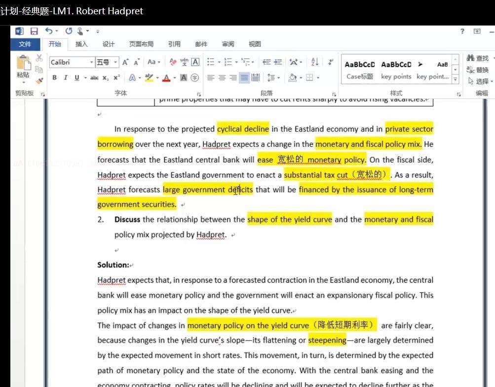Image resolution: width=495 pixels, height=387 pixels.
Task: Click the touch mode hand icon
Action: pos(80,31)
